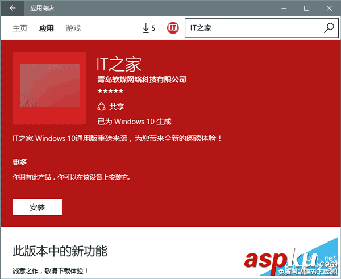Switch to the 应用 tab

(47, 28)
